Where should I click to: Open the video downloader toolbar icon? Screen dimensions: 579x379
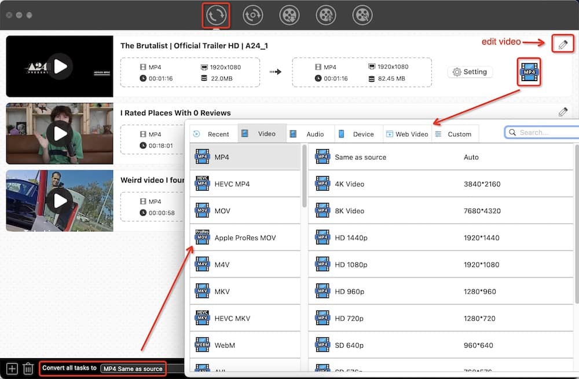tap(289, 15)
